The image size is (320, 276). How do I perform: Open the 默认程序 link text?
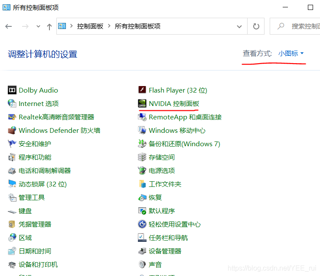[x=162, y=211]
